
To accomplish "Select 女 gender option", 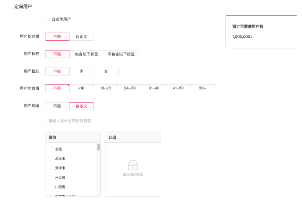I will point(106,71).
